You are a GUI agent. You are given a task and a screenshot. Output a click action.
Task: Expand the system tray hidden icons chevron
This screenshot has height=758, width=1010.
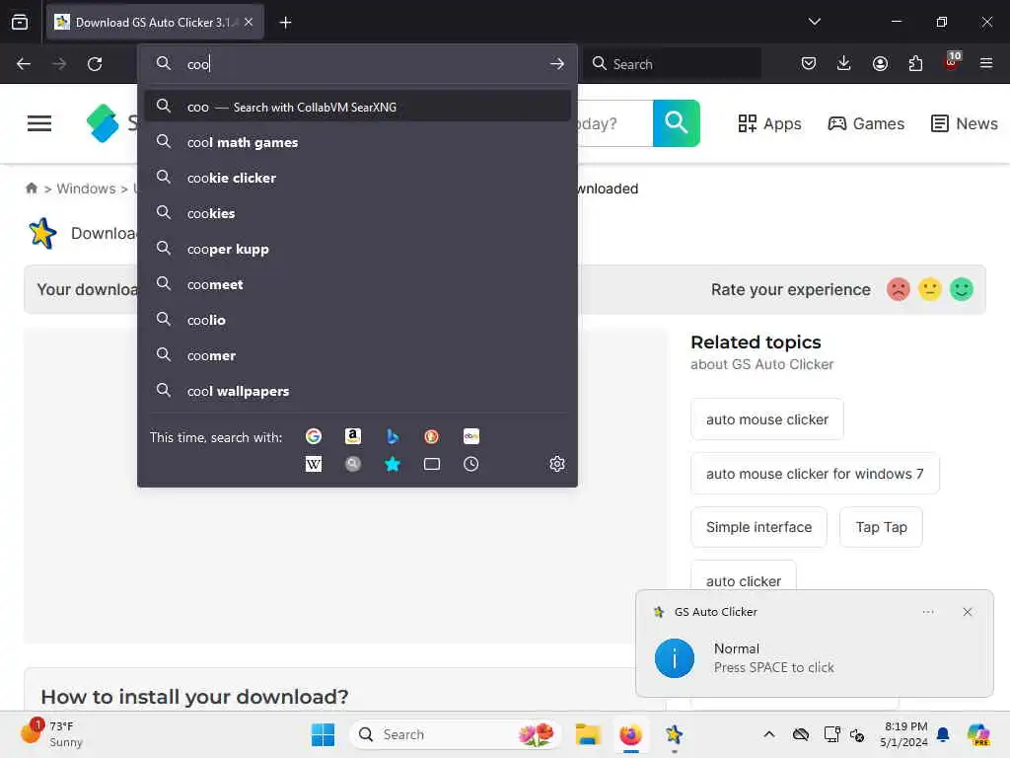pyautogui.click(x=769, y=734)
